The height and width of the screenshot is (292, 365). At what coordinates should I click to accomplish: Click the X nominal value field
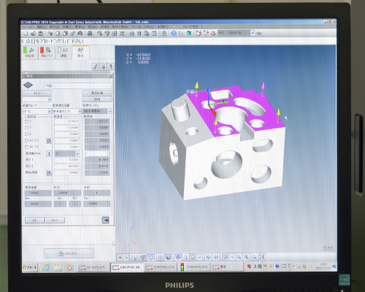point(67,121)
